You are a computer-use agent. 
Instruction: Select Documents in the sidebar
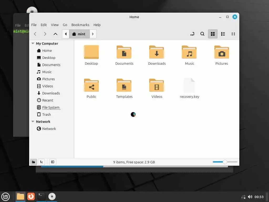[x=51, y=65]
